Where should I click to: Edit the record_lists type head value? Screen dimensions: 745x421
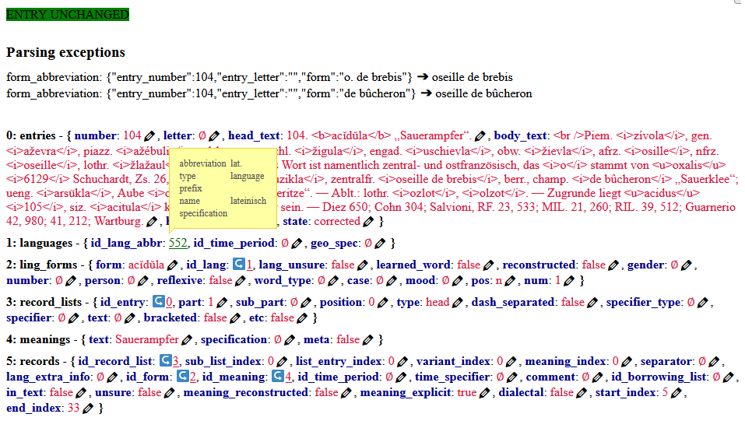tap(458, 303)
